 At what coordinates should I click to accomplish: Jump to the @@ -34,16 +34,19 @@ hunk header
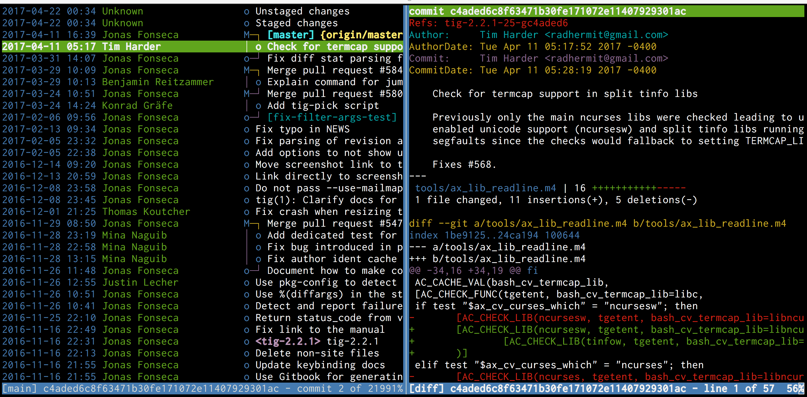tap(473, 271)
